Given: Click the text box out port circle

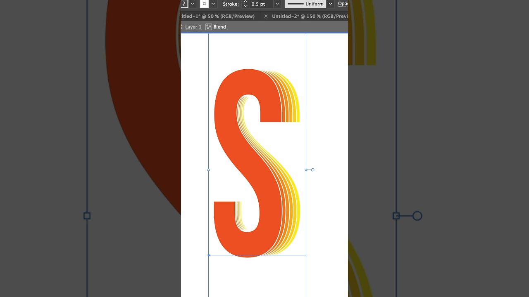Looking at the screenshot, I should coord(312,170).
